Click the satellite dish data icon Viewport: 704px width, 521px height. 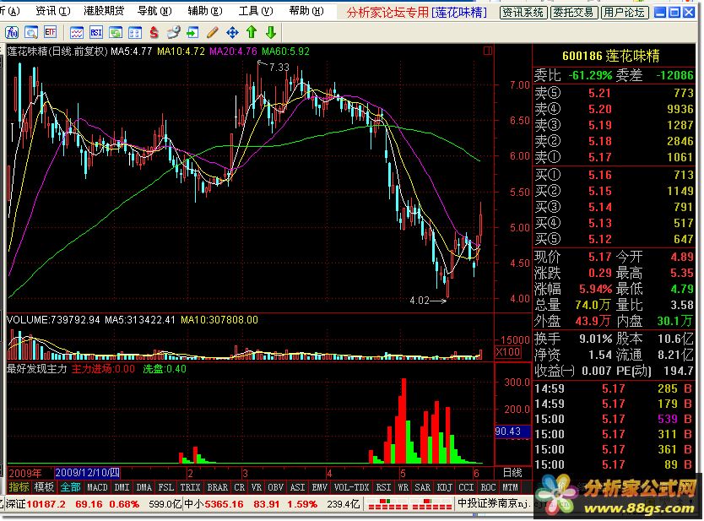pos(173,32)
